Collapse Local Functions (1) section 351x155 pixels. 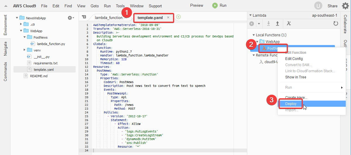pos(254,35)
